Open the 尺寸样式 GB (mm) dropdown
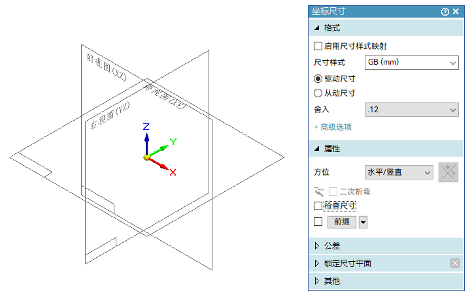Screen dimensions: 472x295 pyautogui.click(x=411, y=63)
